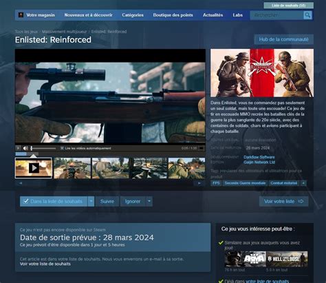Image resolution: width=326 pixels, height=283 pixels.
Task: Toggle 'Lire les vidéos automatiquement' checkbox
Action: click(x=62, y=148)
